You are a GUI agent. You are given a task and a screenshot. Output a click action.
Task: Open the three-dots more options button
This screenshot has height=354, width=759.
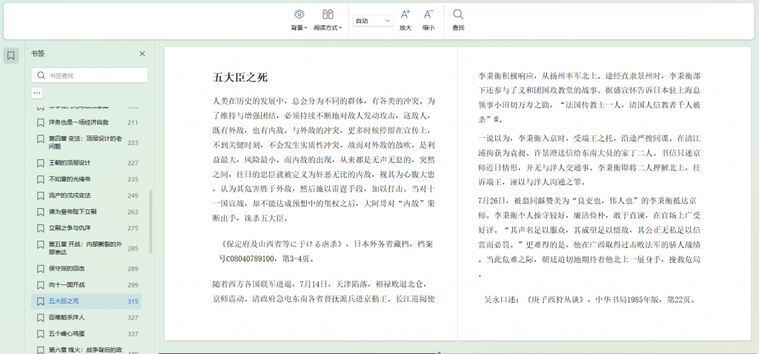pos(37,93)
